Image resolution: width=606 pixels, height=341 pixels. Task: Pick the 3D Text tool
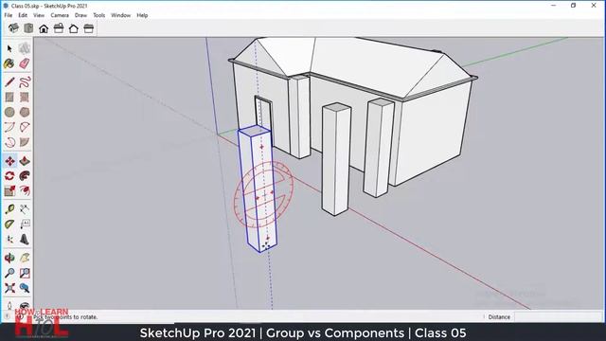tap(25, 240)
